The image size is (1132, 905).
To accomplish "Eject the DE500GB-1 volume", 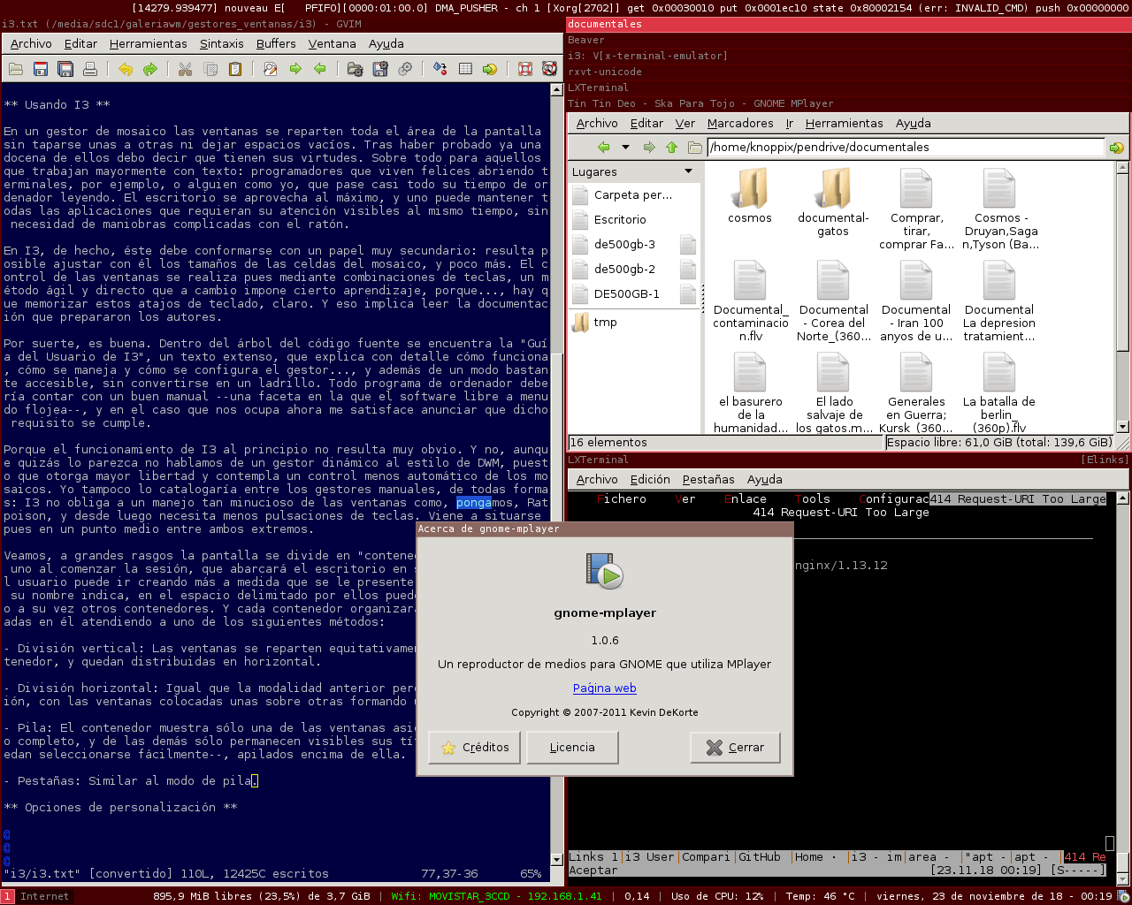I will pyautogui.click(x=689, y=293).
